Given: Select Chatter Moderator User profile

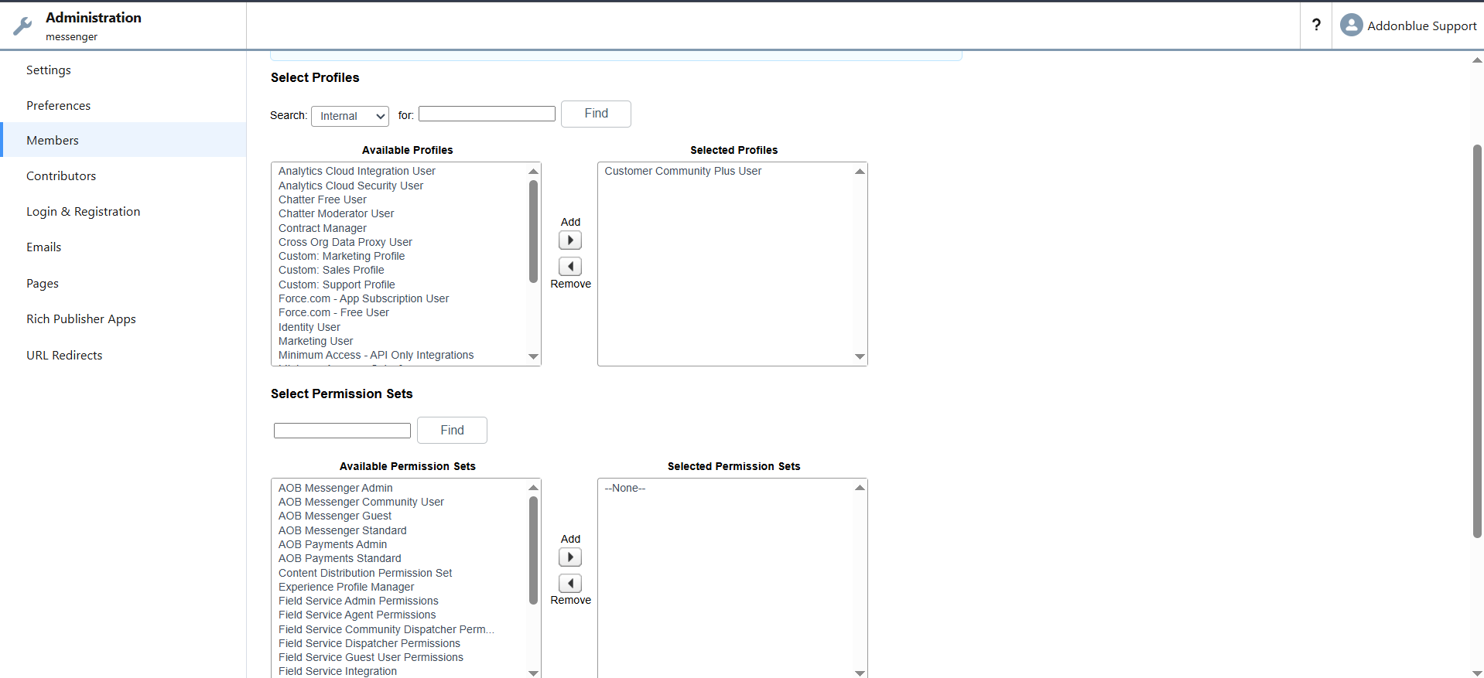Looking at the screenshot, I should pyautogui.click(x=336, y=213).
